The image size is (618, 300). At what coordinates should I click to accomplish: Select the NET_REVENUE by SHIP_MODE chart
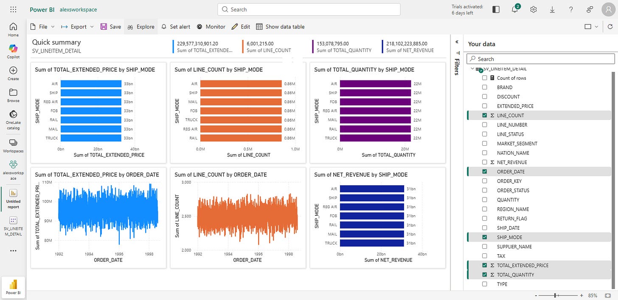click(x=378, y=217)
